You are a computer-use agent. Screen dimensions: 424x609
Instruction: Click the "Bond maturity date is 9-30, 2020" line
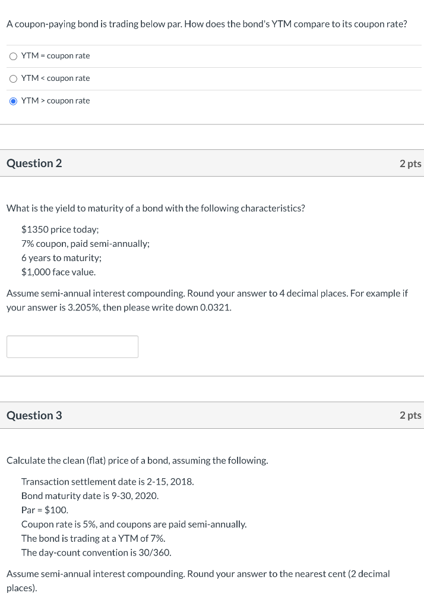(x=90, y=496)
